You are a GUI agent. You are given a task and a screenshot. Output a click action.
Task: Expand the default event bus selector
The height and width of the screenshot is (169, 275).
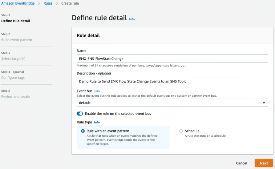pyautogui.click(x=172, y=103)
